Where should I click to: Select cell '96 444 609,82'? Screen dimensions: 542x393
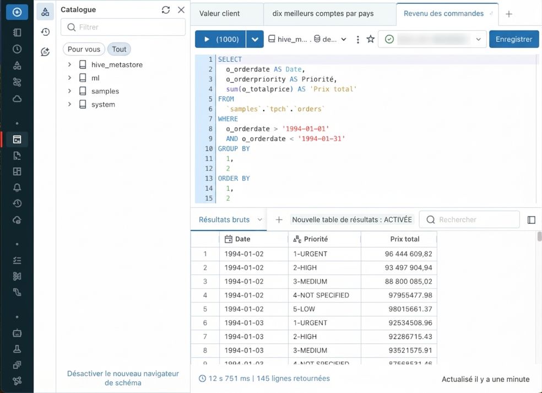(x=399, y=254)
